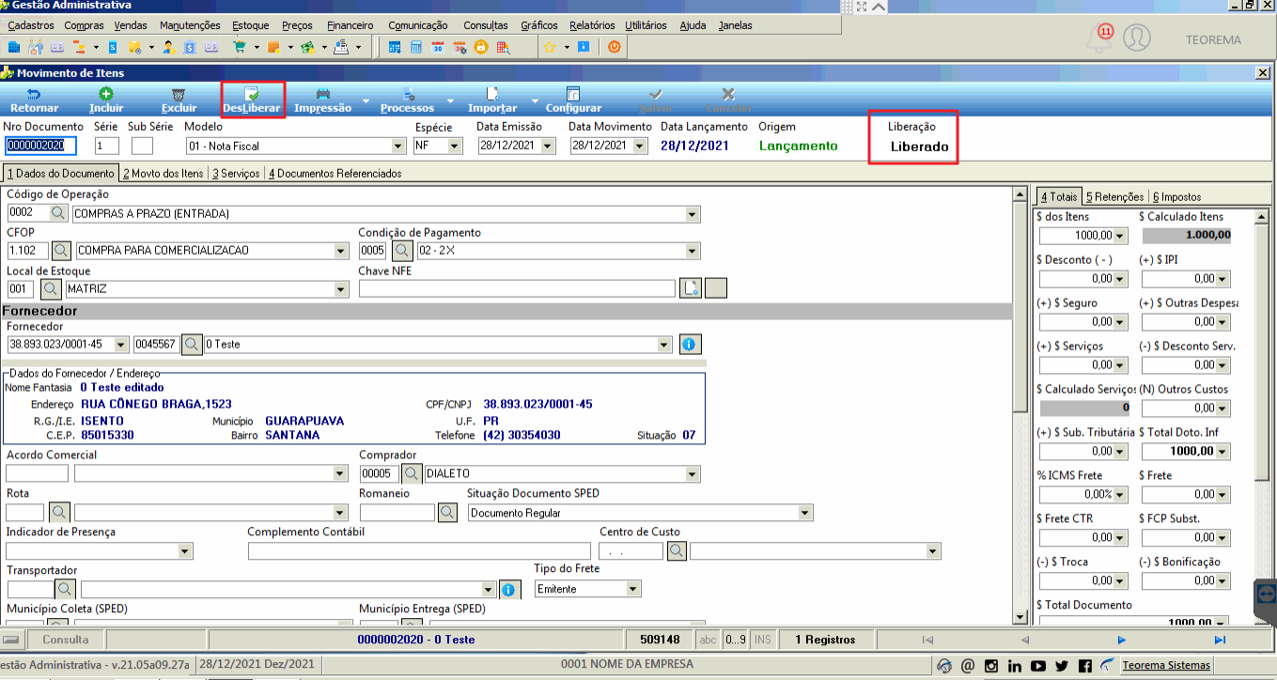Expand the COMPRA PARA COMERCIALIZACAO dropdown
The height and width of the screenshot is (680, 1277).
coord(341,251)
